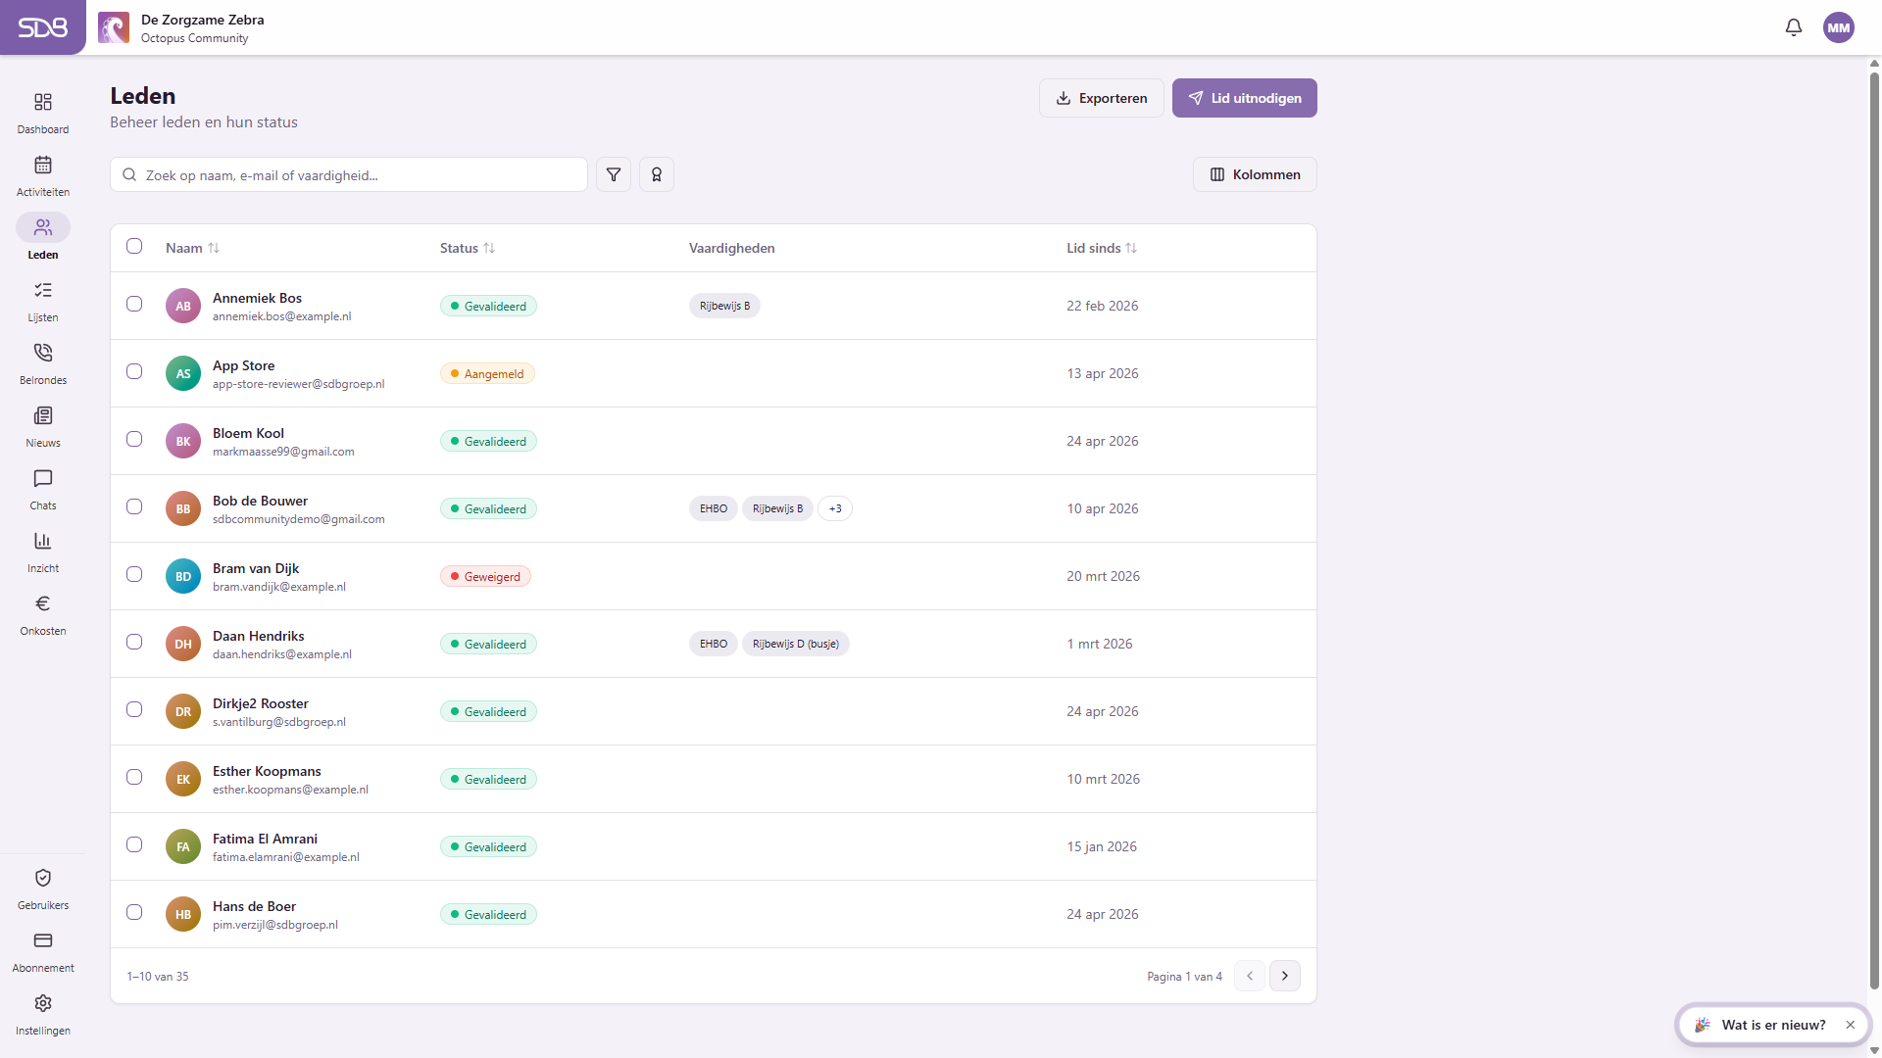Click the Lid uitnodigen button
The image size is (1882, 1058).
(1245, 98)
